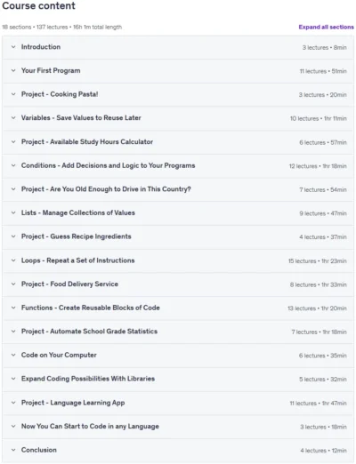Click the Conclusion 4 lectures duration text
This screenshot has height=464, width=356.
[x=323, y=451]
